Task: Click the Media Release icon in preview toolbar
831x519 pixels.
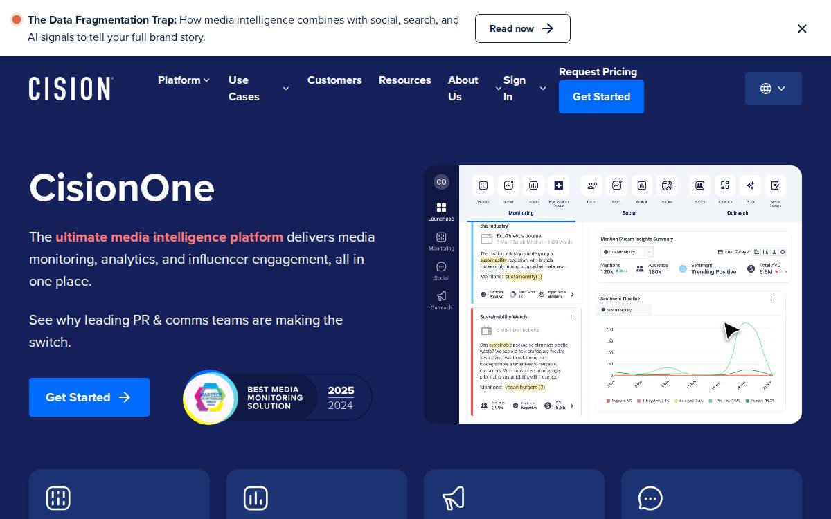Action: pyautogui.click(x=775, y=185)
